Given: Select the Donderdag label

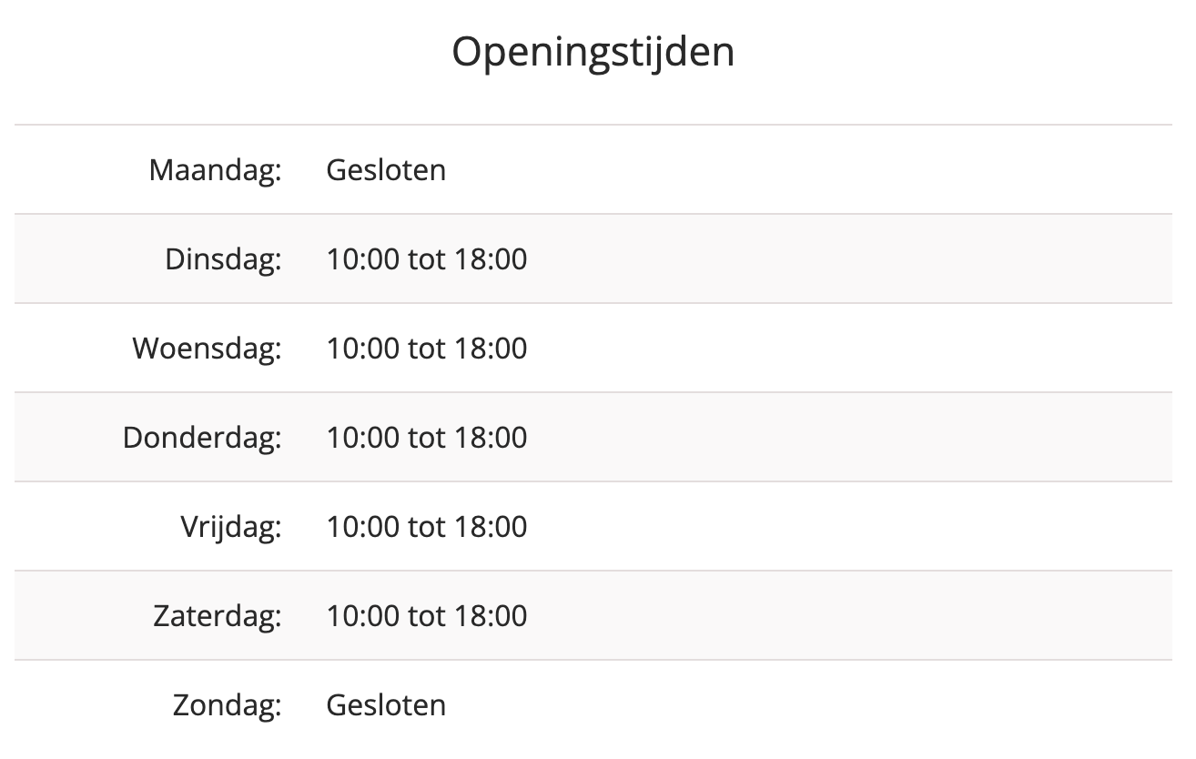Looking at the screenshot, I should coord(203,438).
